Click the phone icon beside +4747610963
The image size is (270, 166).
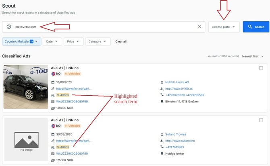(162, 147)
